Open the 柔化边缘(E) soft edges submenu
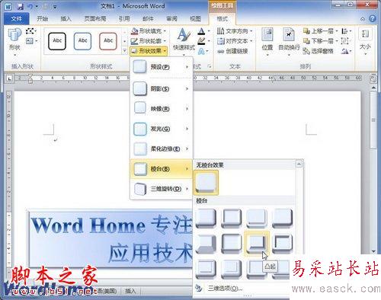This screenshot has width=381, height=300. 162,148
